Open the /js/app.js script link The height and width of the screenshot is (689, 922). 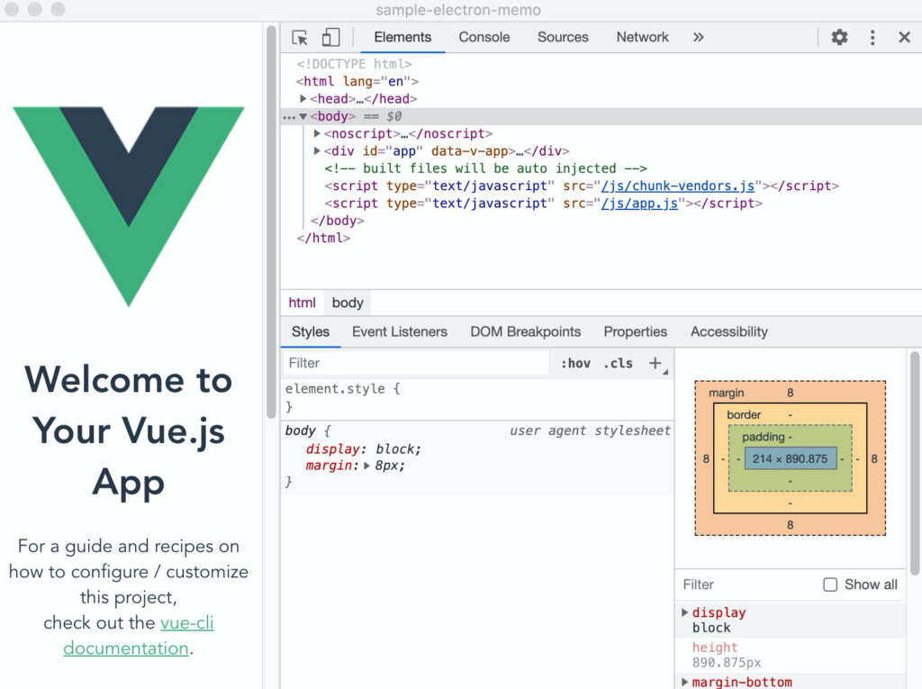639,204
